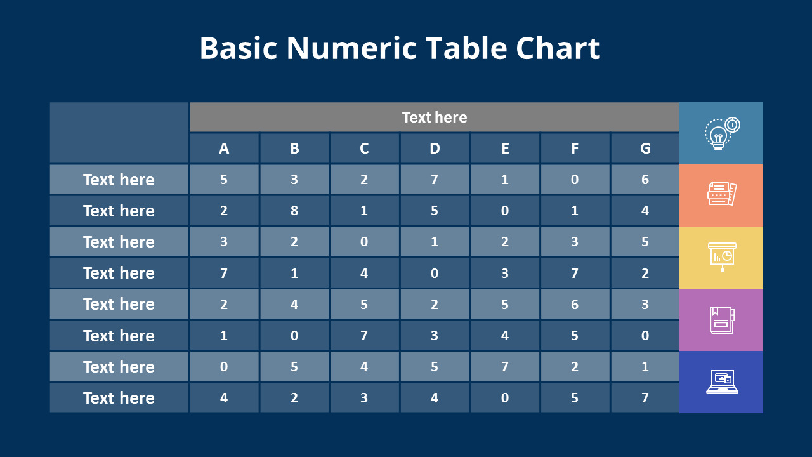Click the empty top-left table cell
The width and height of the screenshot is (812, 457).
pos(119,133)
